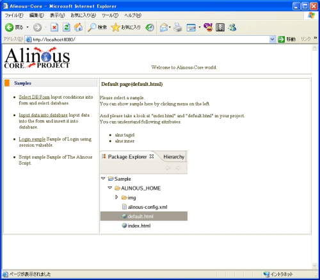This screenshot has width=320, height=280.
Task: Open the Select DB Form link
Action: click(34, 97)
